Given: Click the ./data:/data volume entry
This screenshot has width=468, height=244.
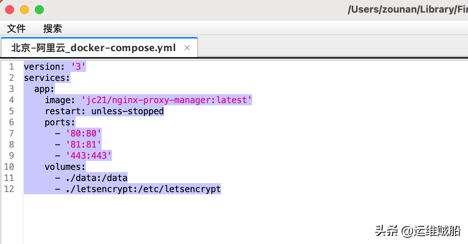Looking at the screenshot, I should 96,178.
